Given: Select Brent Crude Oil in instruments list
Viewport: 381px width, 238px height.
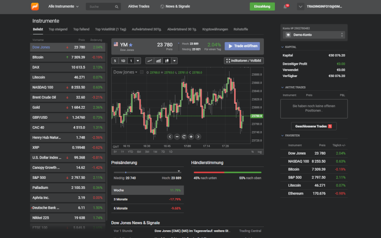Looking at the screenshot, I should tap(67, 97).
